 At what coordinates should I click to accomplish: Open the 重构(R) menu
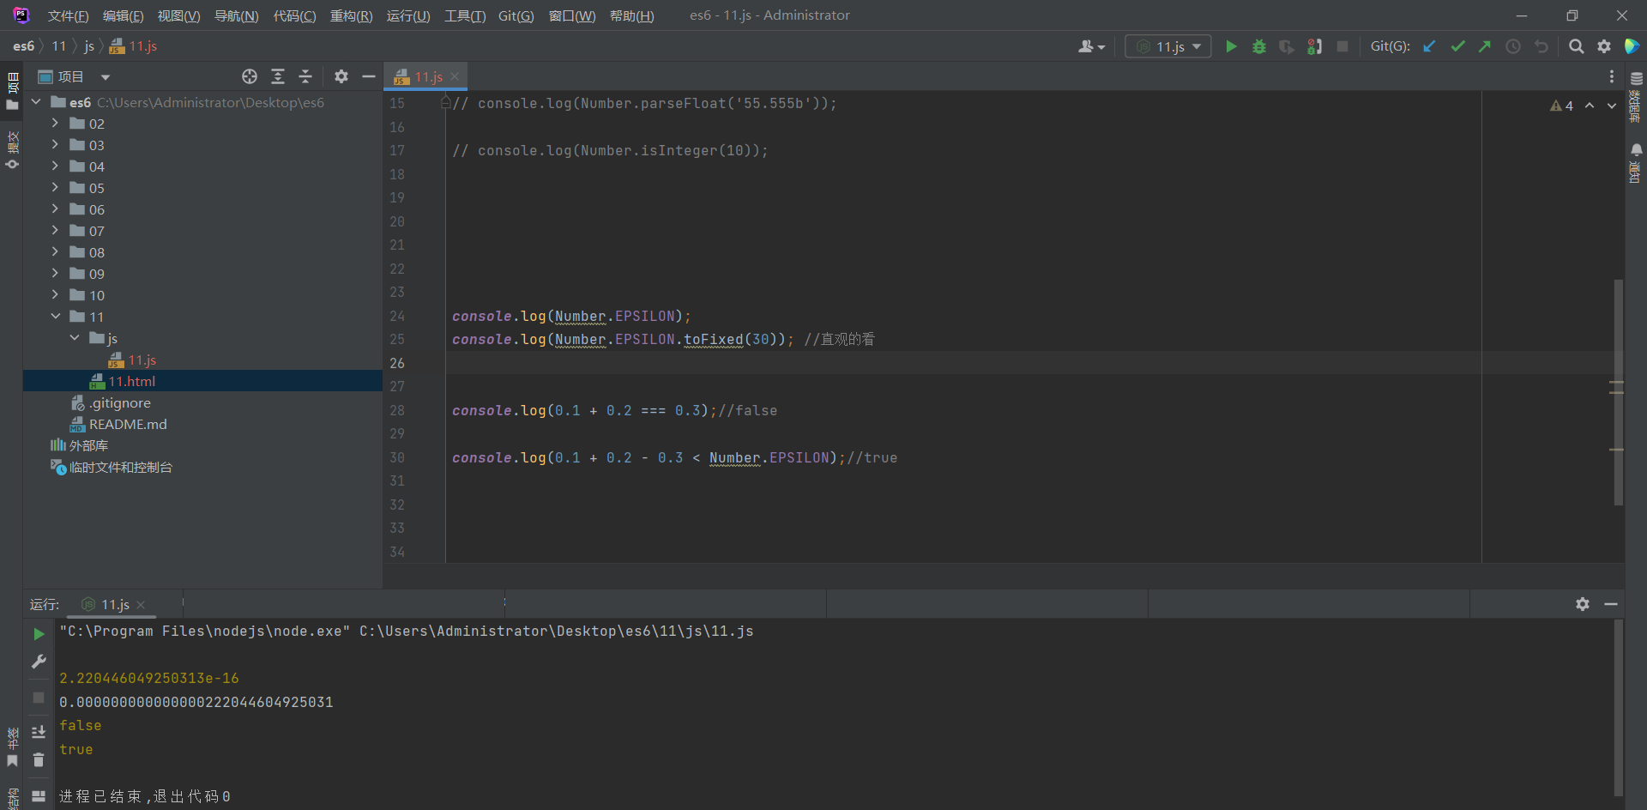pos(351,16)
